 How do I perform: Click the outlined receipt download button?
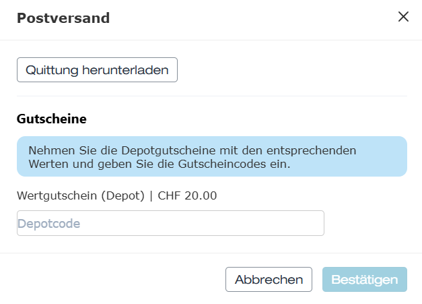pos(97,70)
